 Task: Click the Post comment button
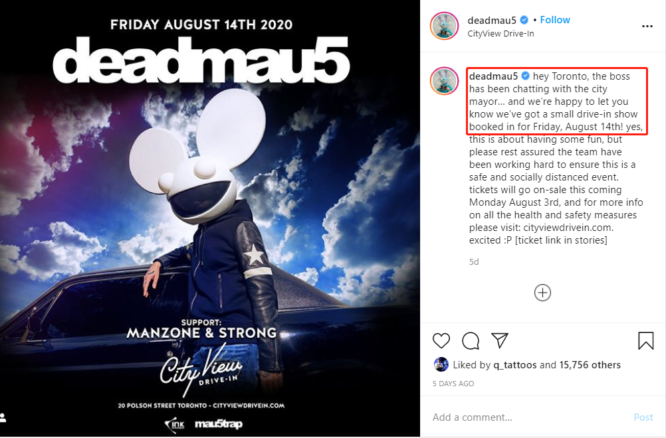[643, 417]
